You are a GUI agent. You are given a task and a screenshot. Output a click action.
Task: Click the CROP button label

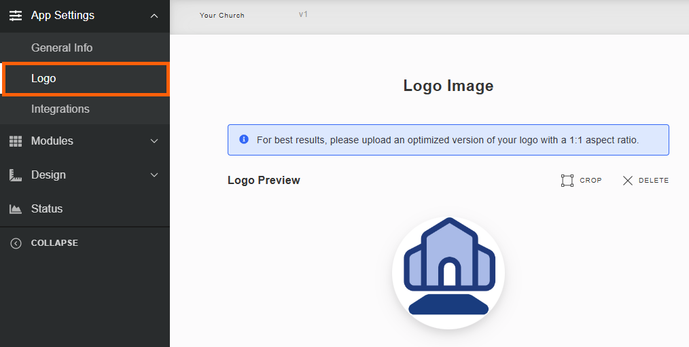[x=590, y=180]
